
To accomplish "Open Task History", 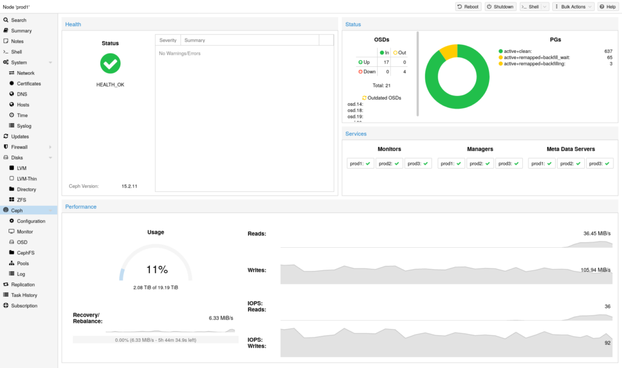I will tap(25, 295).
